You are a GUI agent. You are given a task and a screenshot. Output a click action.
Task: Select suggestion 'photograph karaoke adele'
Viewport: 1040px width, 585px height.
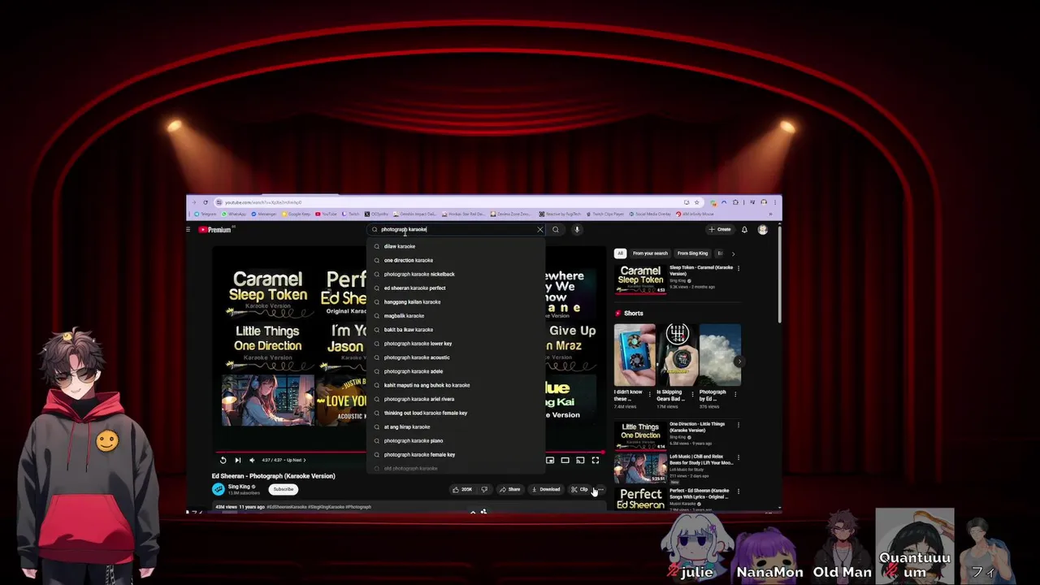455,370
